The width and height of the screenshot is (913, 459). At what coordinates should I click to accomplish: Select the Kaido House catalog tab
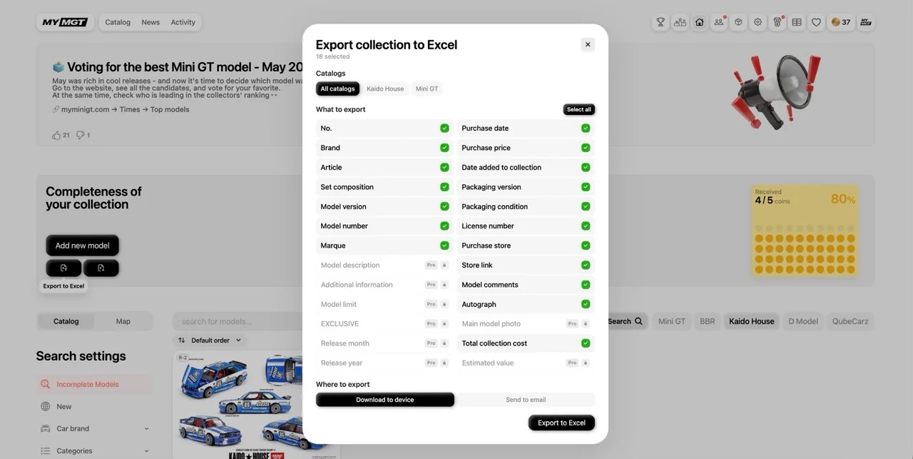385,89
